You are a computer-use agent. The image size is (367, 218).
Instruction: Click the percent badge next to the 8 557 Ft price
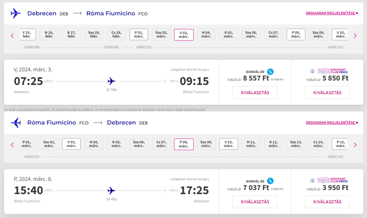[270, 71]
